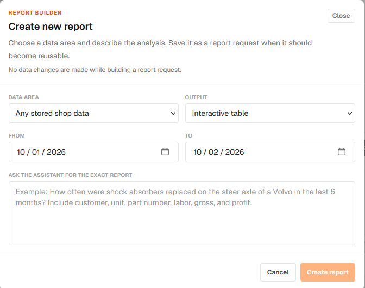Click the From date field 10/01/2026

tap(93, 152)
